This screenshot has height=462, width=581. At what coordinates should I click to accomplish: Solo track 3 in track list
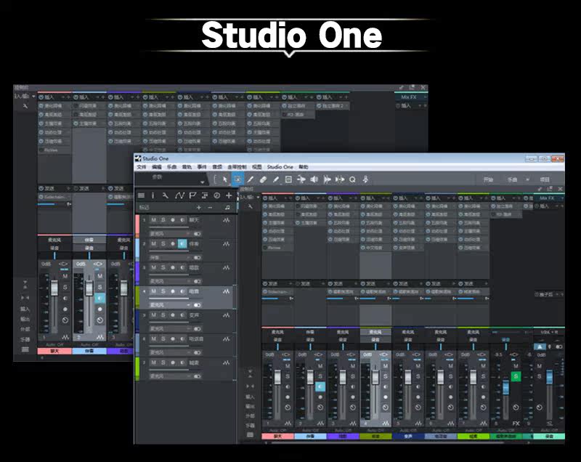163,267
